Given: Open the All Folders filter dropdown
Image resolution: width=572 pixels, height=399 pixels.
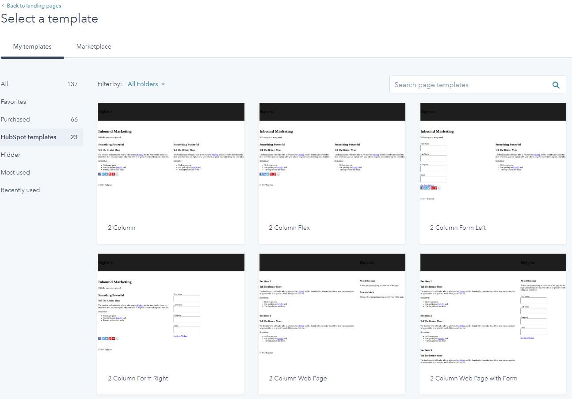Looking at the screenshot, I should [x=146, y=84].
